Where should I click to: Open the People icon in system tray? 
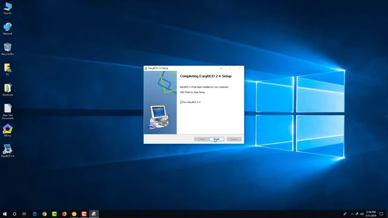click(x=345, y=214)
